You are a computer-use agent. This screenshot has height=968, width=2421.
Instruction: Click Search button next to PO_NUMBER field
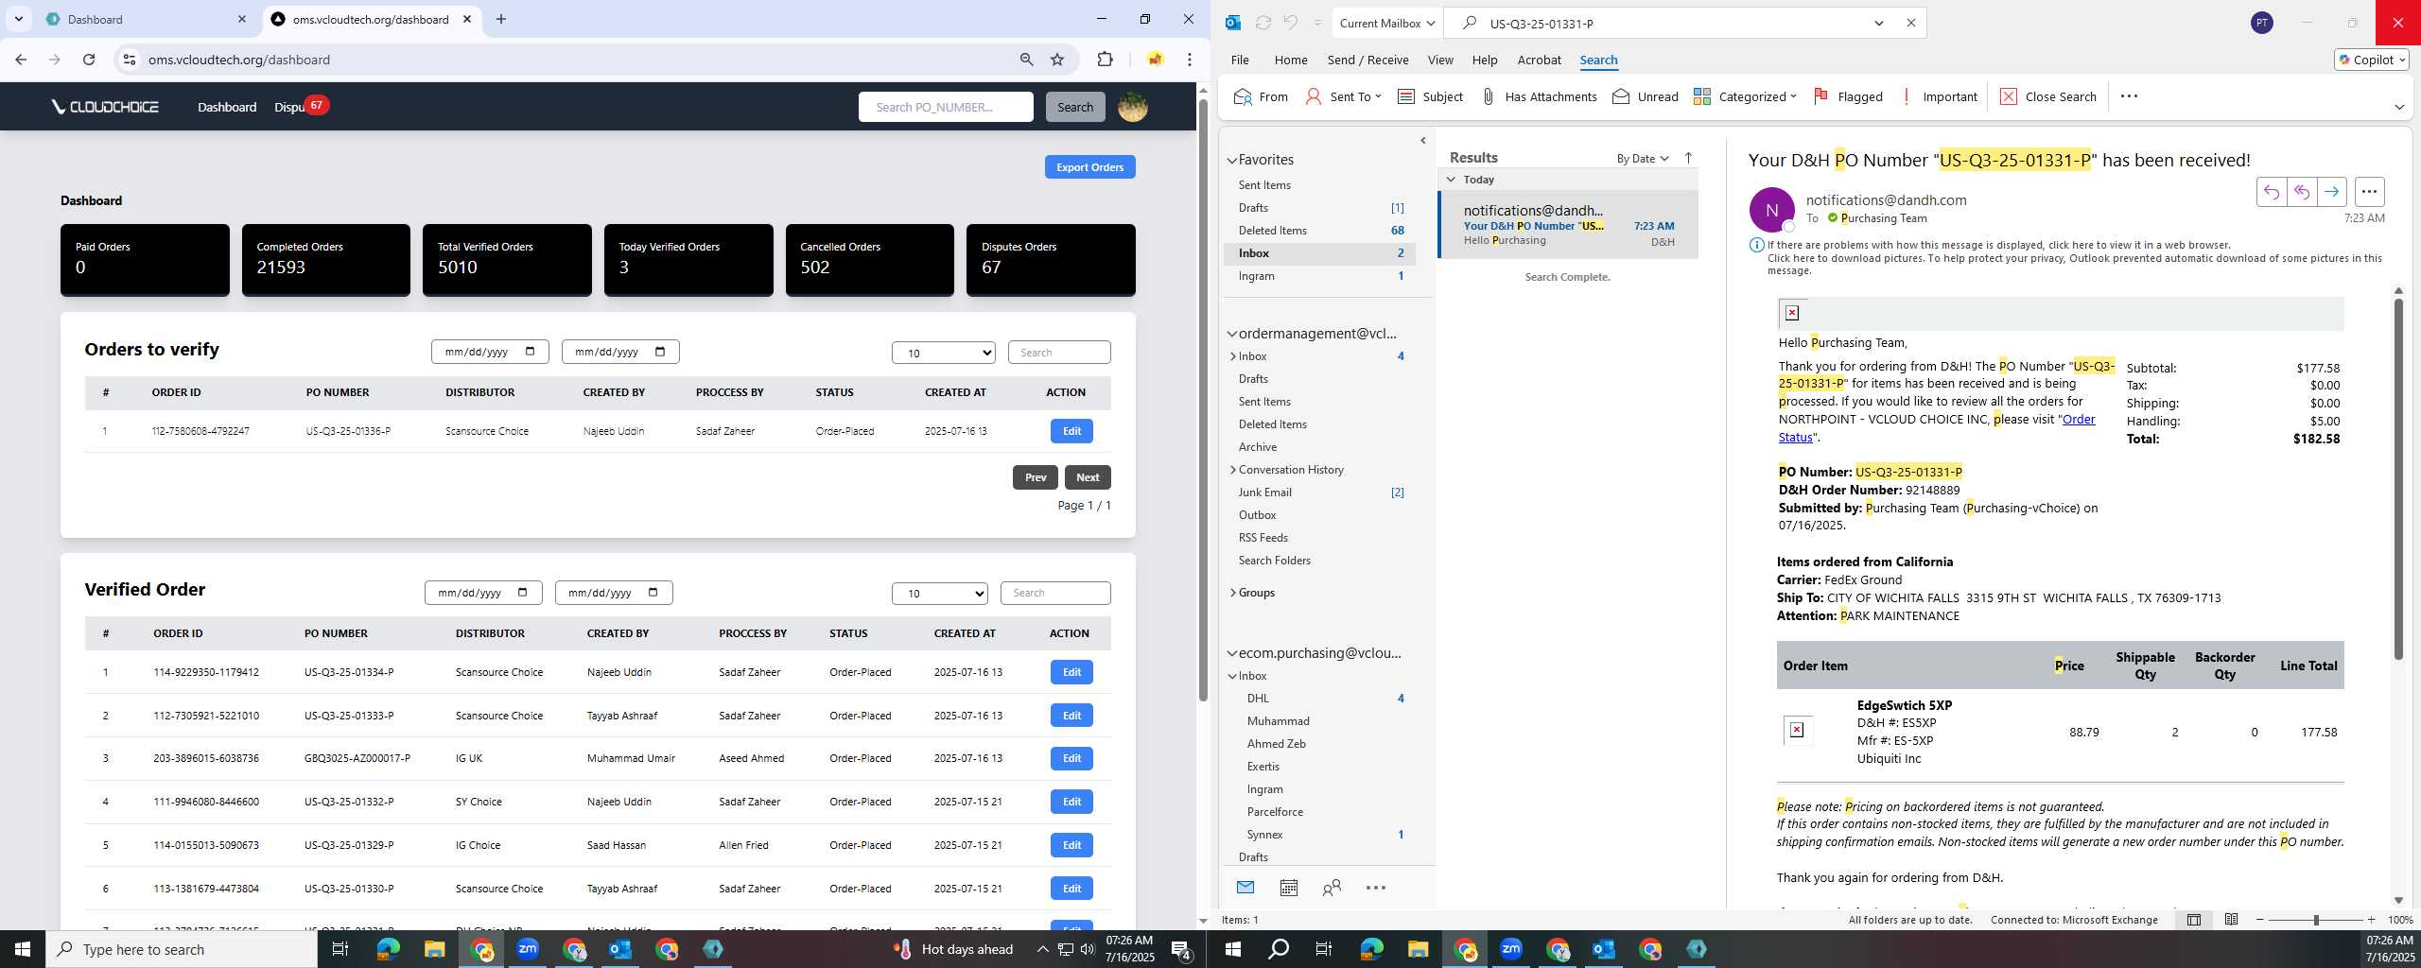point(1074,107)
